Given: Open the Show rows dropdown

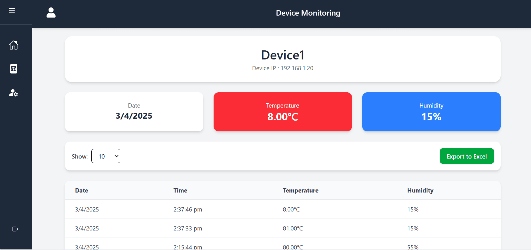Looking at the screenshot, I should [106, 156].
